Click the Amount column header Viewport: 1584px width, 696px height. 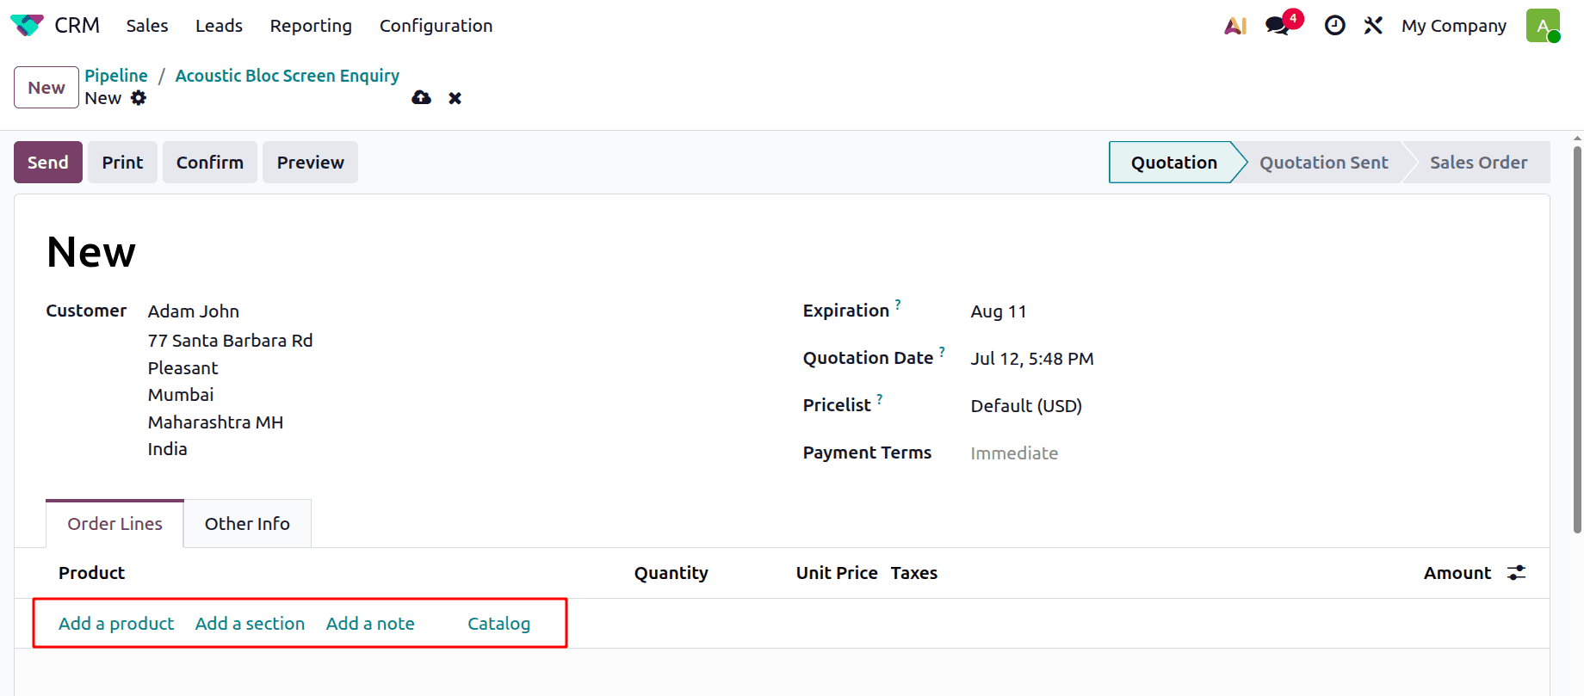coord(1457,573)
